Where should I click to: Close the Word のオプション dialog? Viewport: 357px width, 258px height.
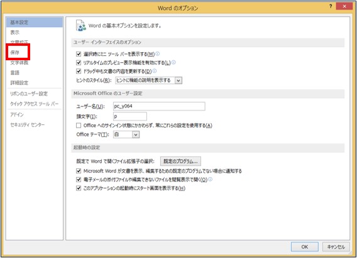(344, 6)
